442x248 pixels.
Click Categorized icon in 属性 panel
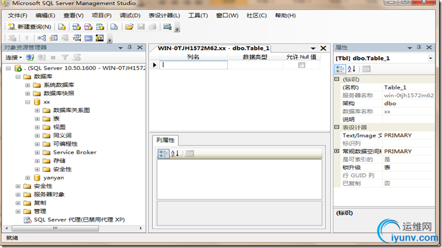[x=340, y=69]
